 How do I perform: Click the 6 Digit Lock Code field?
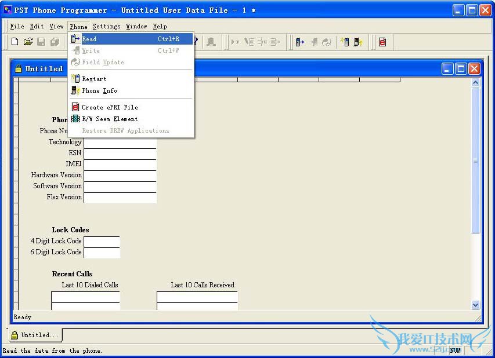[x=102, y=253]
